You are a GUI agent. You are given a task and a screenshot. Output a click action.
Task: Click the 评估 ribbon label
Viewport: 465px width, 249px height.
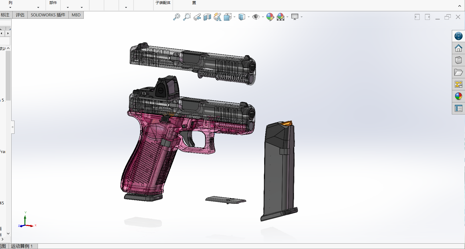tap(20, 15)
